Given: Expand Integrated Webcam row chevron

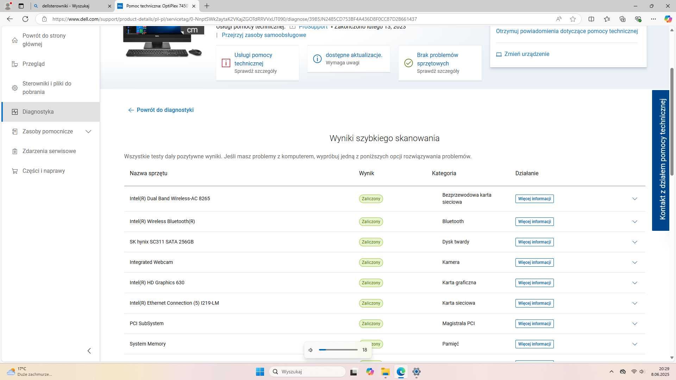Looking at the screenshot, I should point(634,262).
